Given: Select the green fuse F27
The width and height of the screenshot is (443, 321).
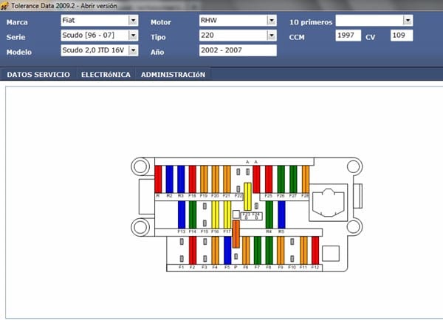Looking at the screenshot, I should [294, 180].
